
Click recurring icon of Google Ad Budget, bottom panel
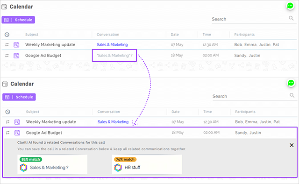7,133
